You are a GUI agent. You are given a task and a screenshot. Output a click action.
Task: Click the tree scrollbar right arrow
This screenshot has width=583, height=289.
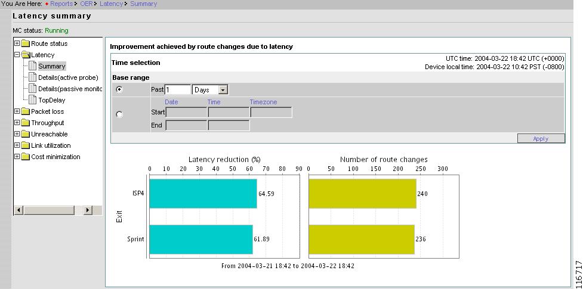pyautogui.click(x=87, y=210)
